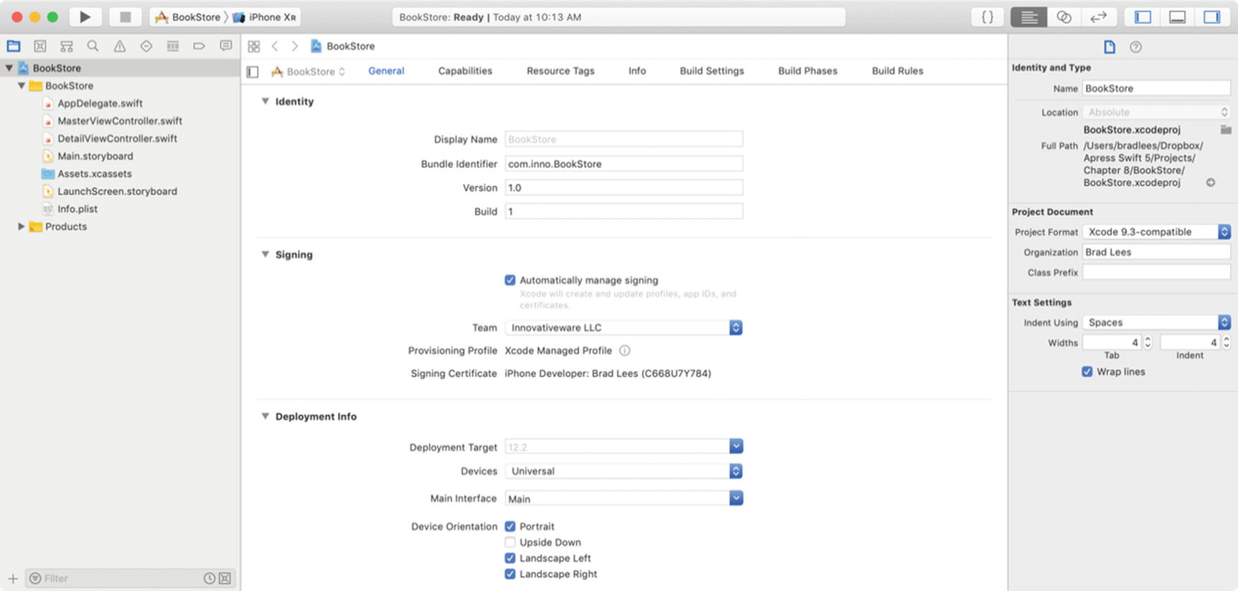Collapse the Signing section
1238x591 pixels.
(x=266, y=254)
